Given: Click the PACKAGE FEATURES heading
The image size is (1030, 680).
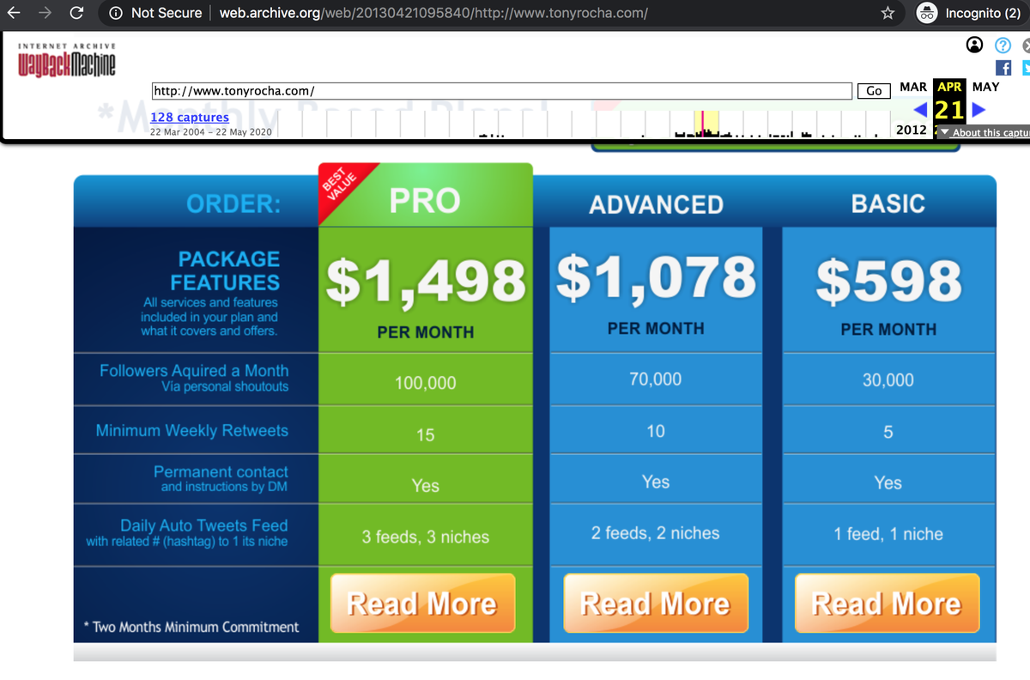Looking at the screenshot, I should 225,270.
